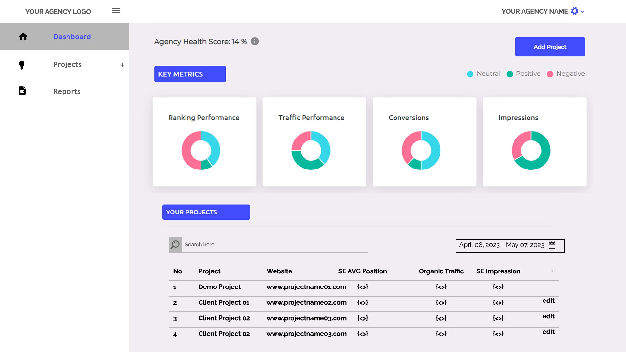Click the SE Impression column header
Screen dimensions: 626x352
tap(498, 271)
